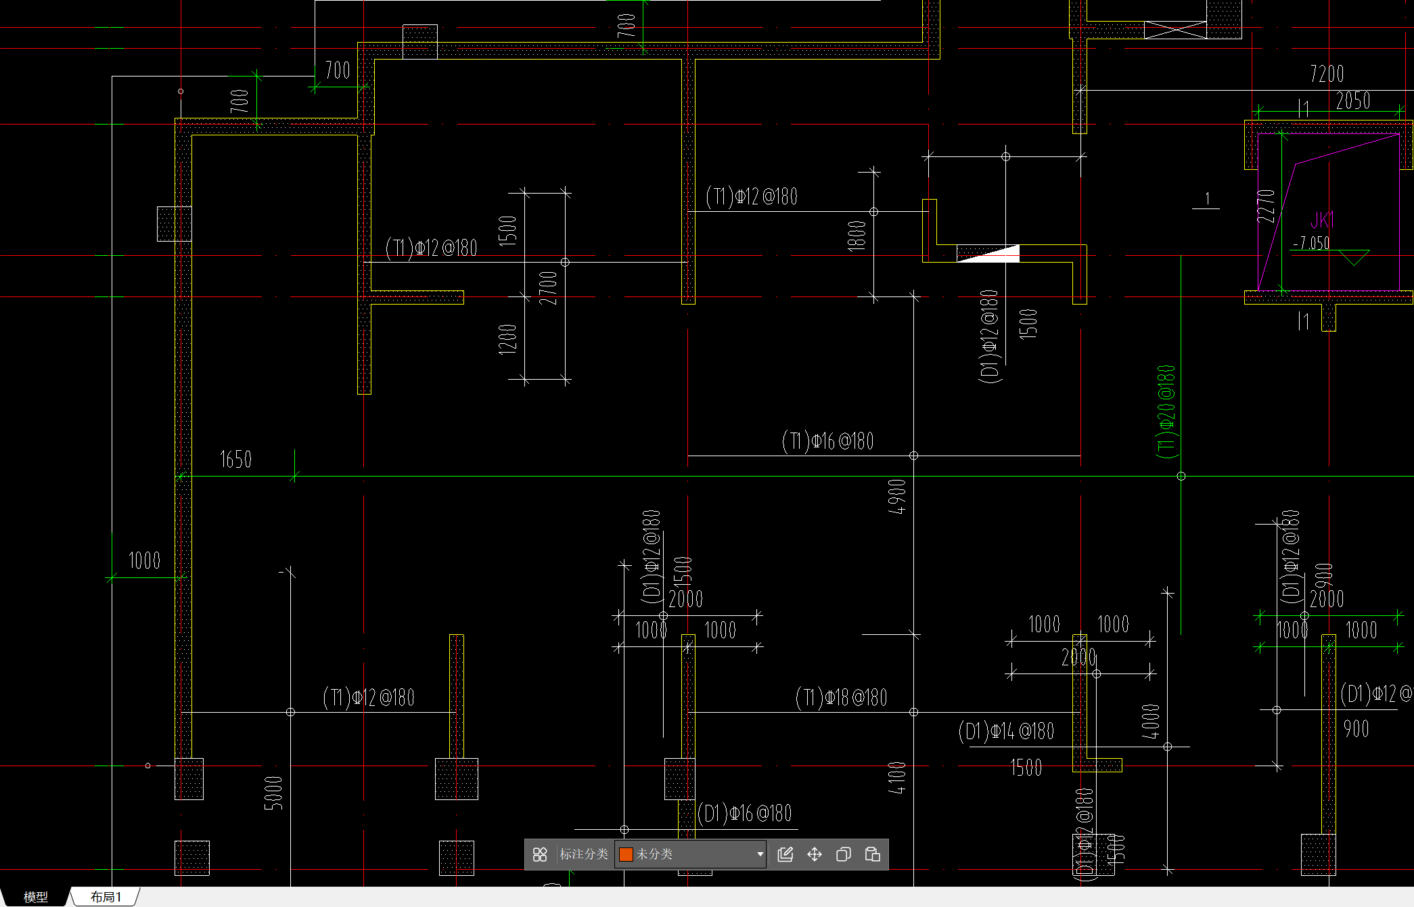1414x907 pixels.
Task: Click the (T1)Φ18@180 rebar label
Action: [x=841, y=697]
